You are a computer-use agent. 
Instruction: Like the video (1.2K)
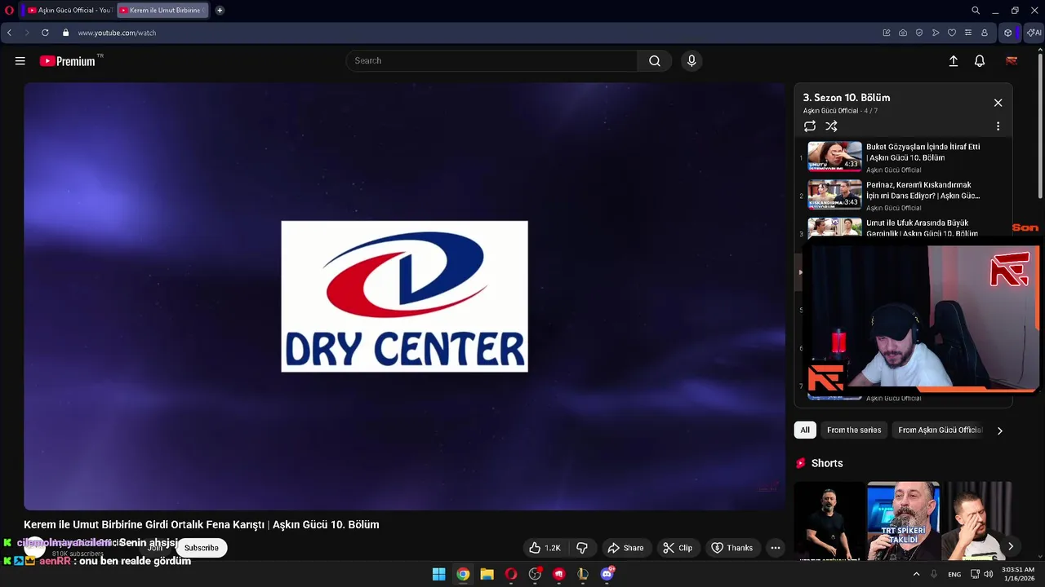click(545, 548)
